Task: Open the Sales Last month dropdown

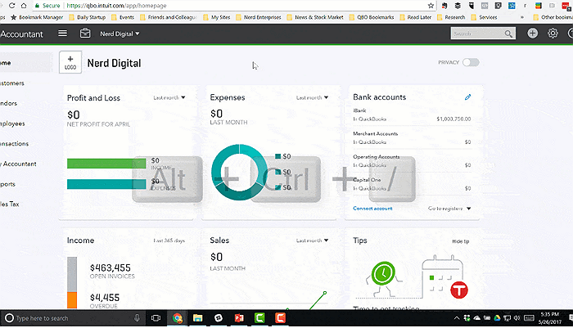Action: coord(312,240)
